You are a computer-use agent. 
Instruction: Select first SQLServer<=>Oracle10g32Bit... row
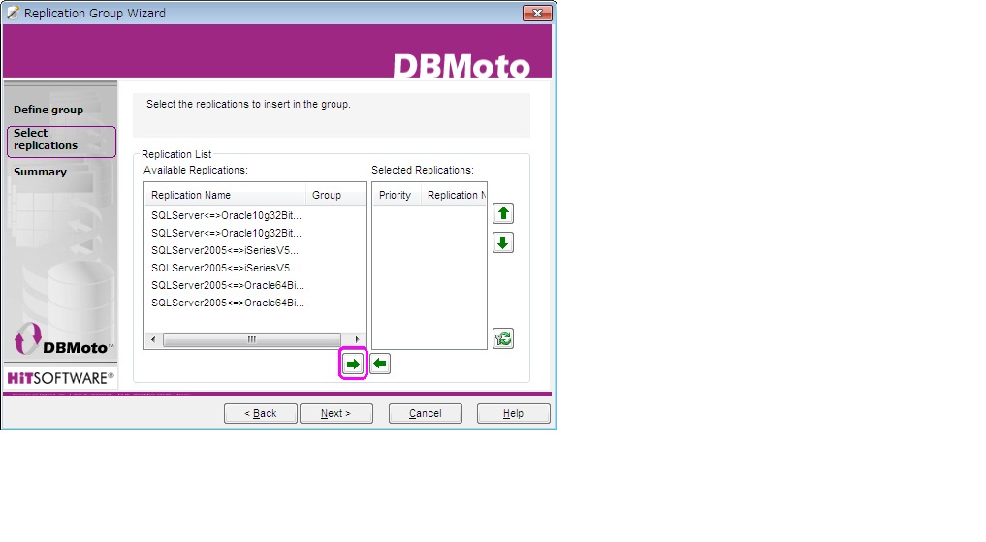pos(226,215)
